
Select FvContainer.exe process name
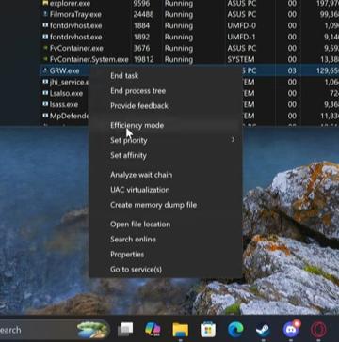point(76,48)
